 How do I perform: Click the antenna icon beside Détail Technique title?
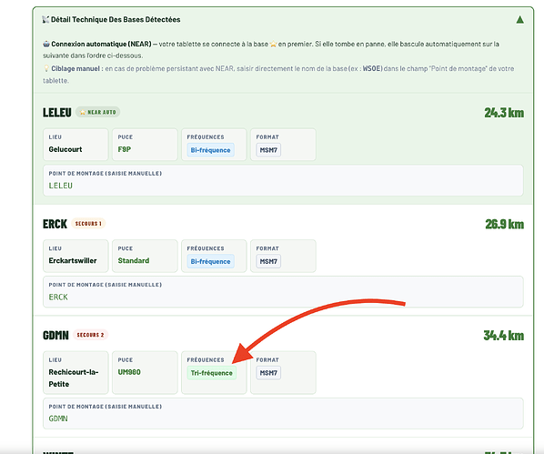[x=45, y=19]
